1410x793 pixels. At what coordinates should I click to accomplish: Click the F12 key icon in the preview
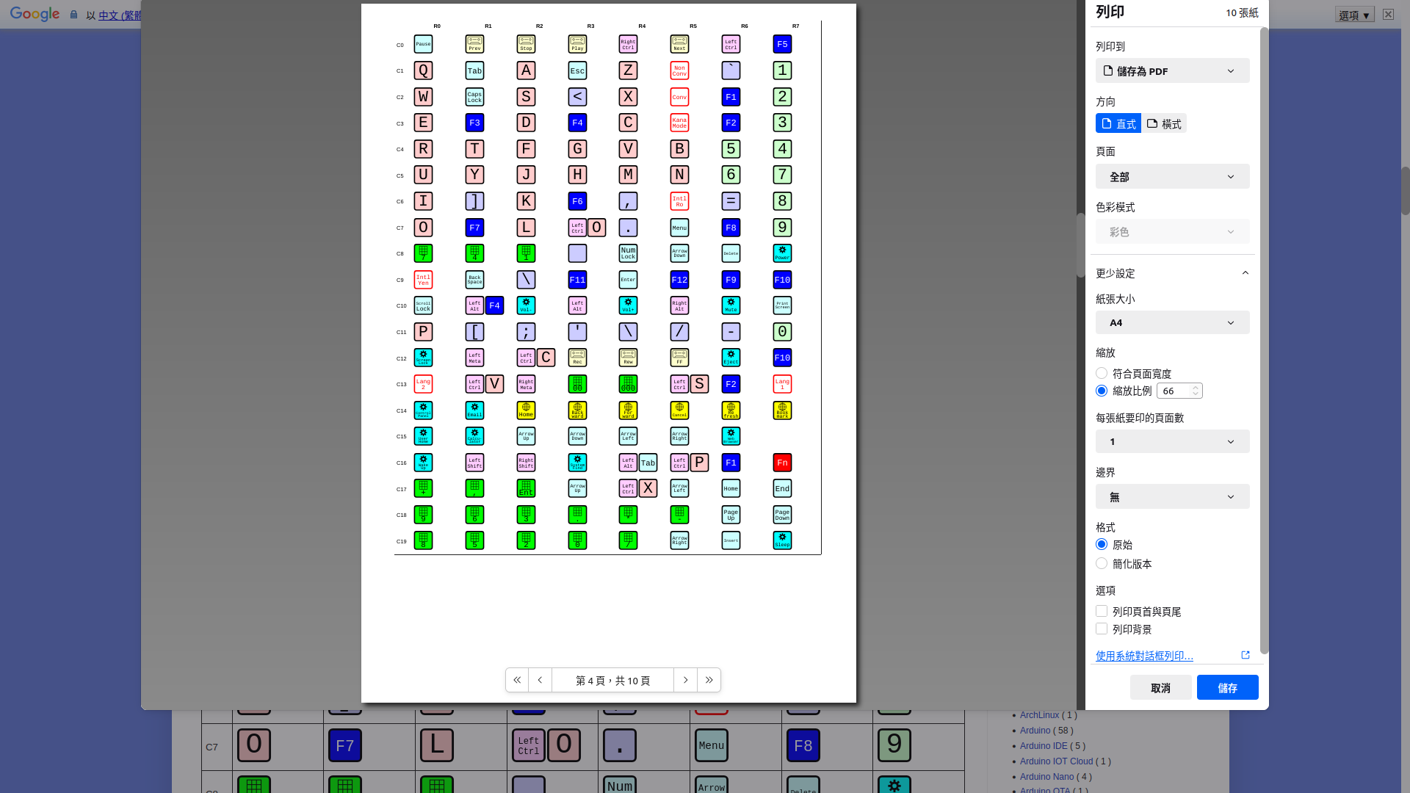click(679, 280)
